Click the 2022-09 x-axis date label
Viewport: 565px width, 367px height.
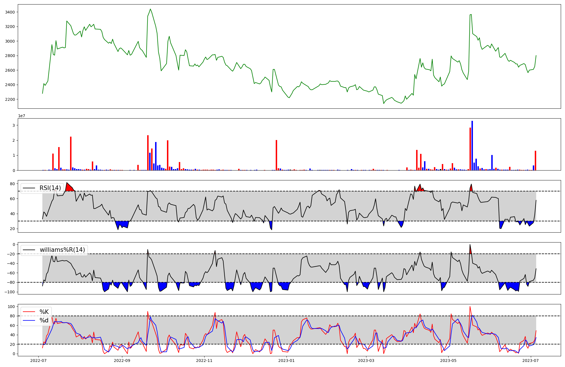(122, 361)
